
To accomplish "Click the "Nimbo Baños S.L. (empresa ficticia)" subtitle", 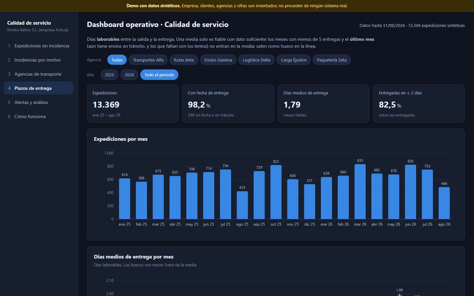I will click(x=38, y=30).
